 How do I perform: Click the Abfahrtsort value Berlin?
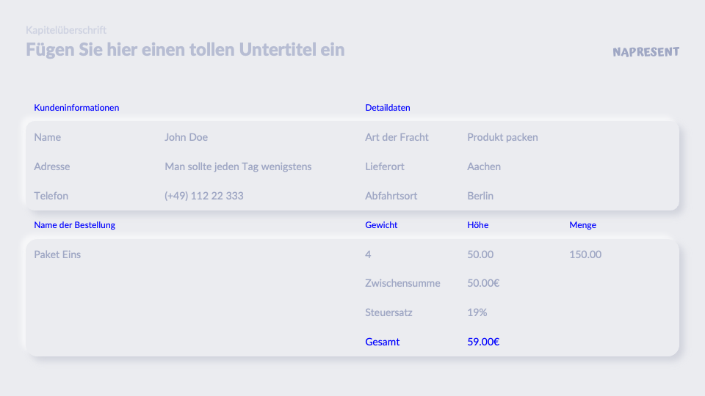click(480, 196)
